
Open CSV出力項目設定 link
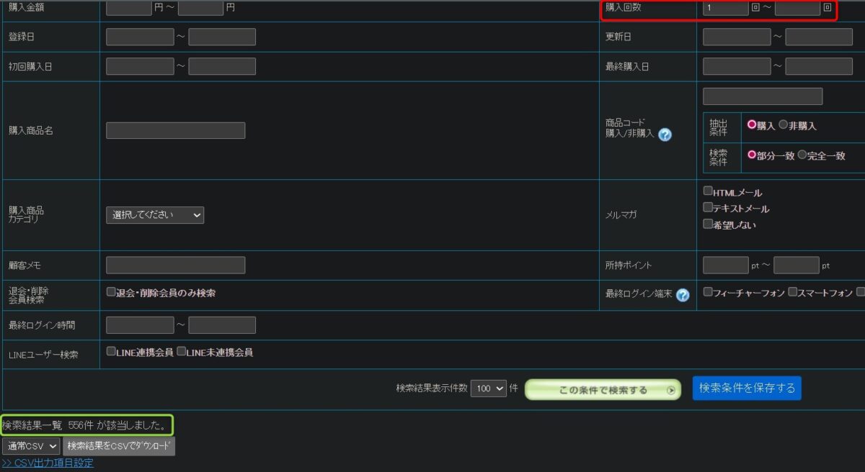click(x=48, y=463)
